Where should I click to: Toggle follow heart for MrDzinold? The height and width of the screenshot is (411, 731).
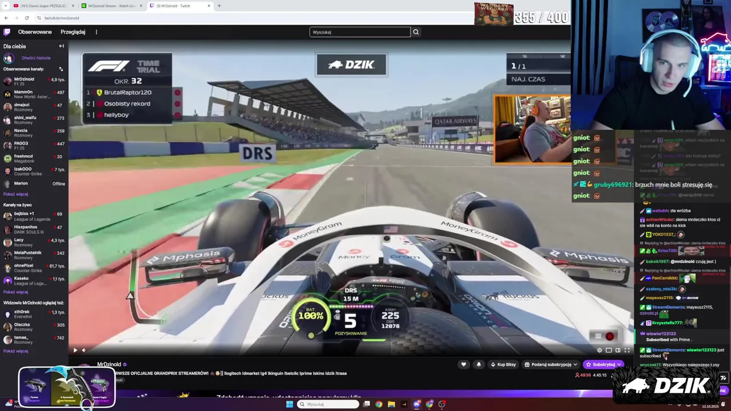464,364
